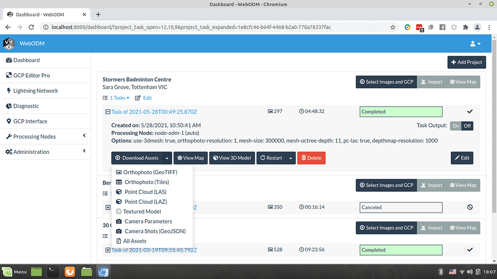Image resolution: width=497 pixels, height=279 pixels.
Task: Click the red Delete trash button
Action: coord(311,158)
